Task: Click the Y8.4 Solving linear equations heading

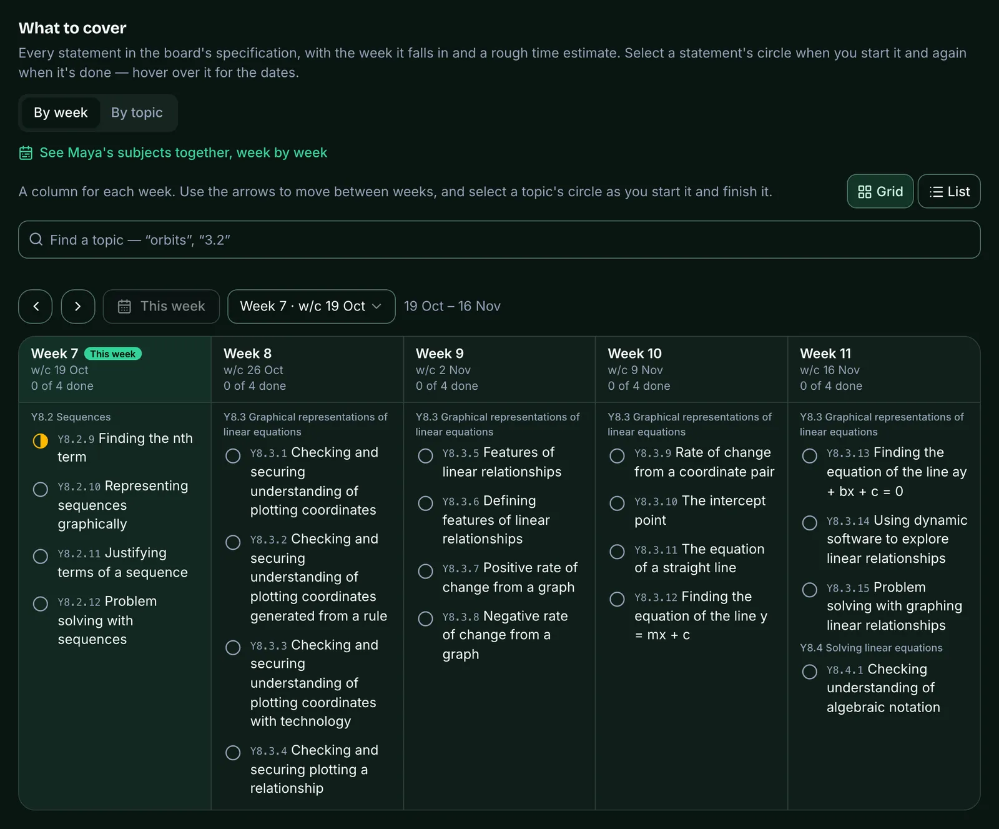Action: click(871, 648)
